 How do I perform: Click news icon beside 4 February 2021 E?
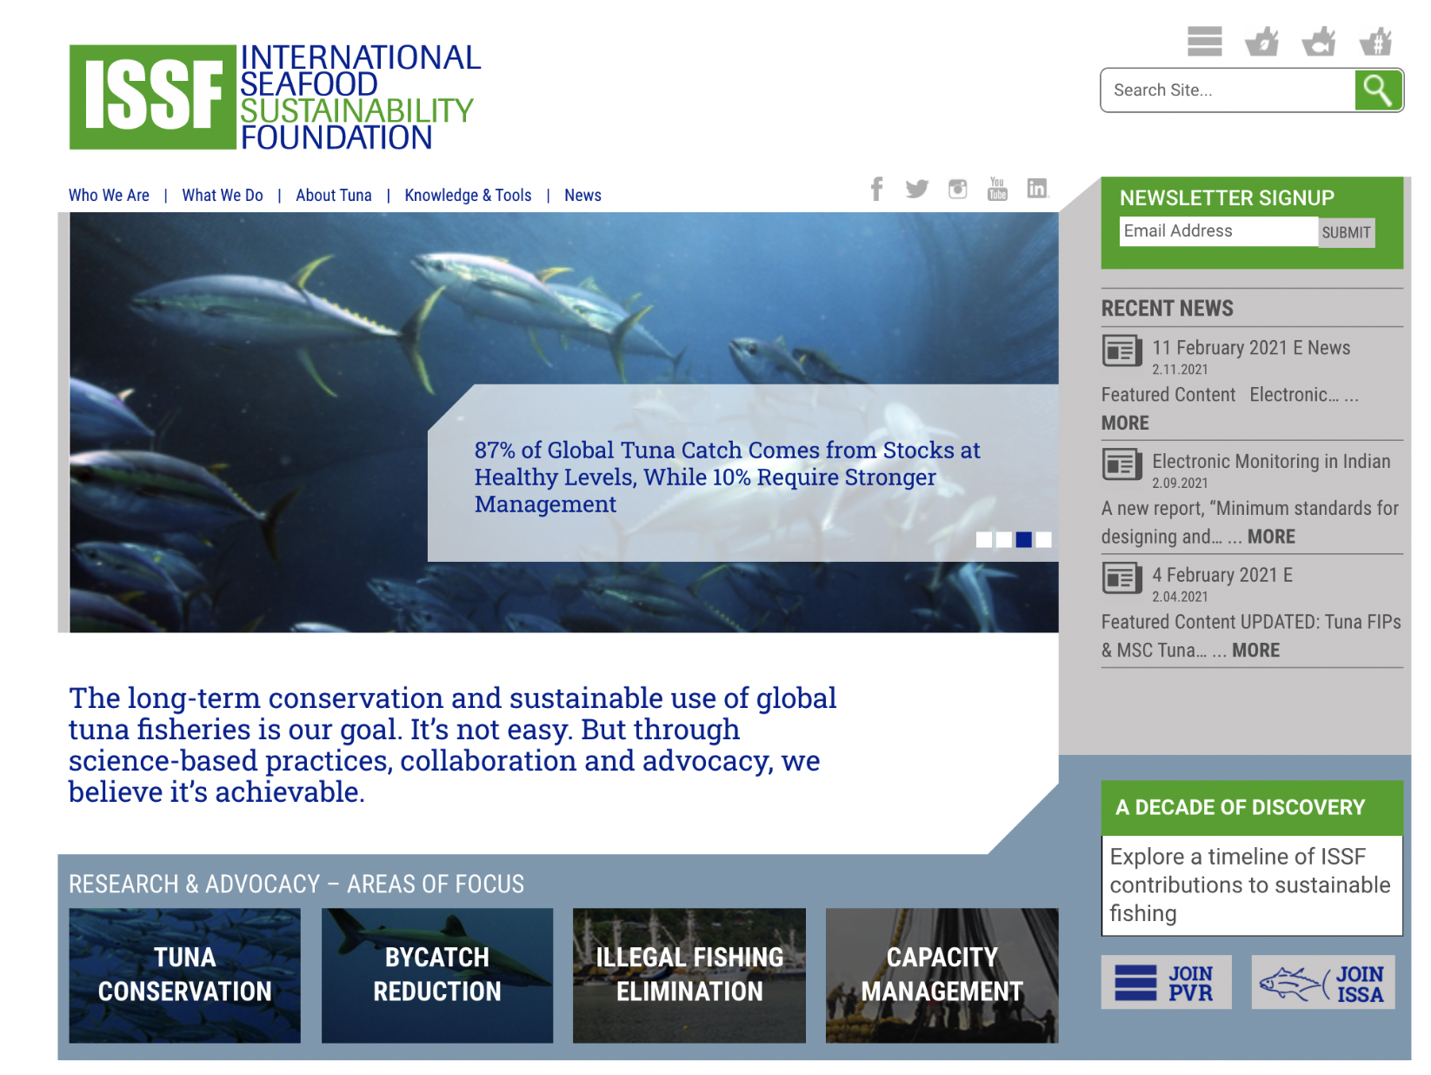1122,578
